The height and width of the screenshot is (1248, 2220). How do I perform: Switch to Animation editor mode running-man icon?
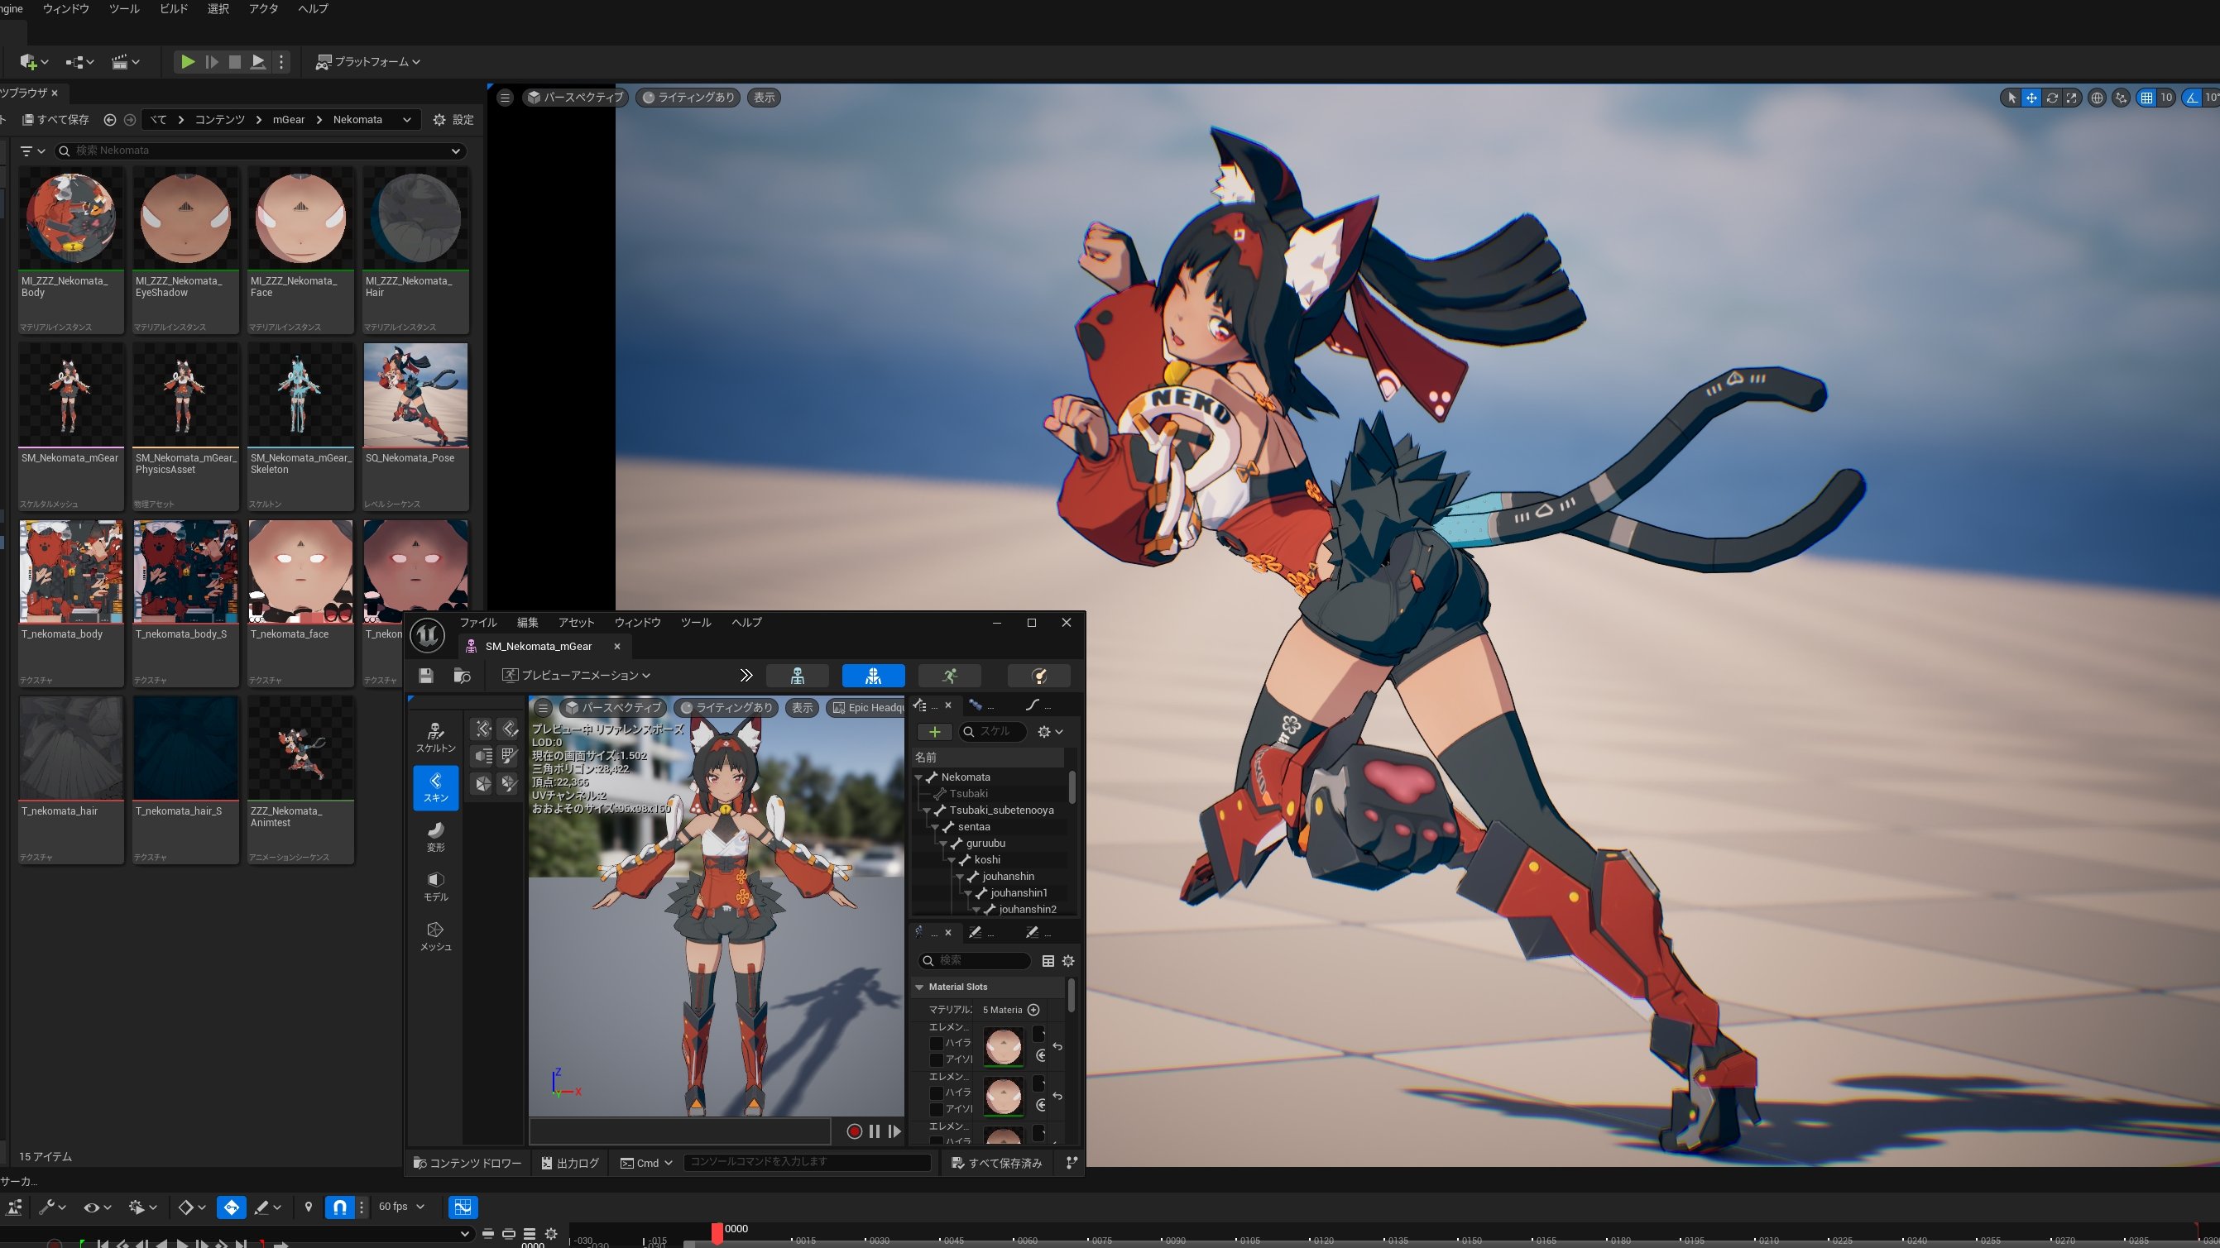(950, 677)
